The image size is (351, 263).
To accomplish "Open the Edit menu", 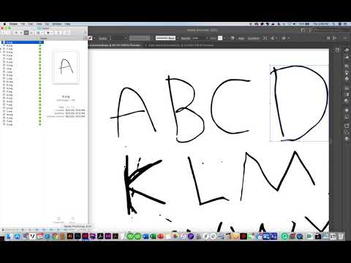I will pos(31,24).
